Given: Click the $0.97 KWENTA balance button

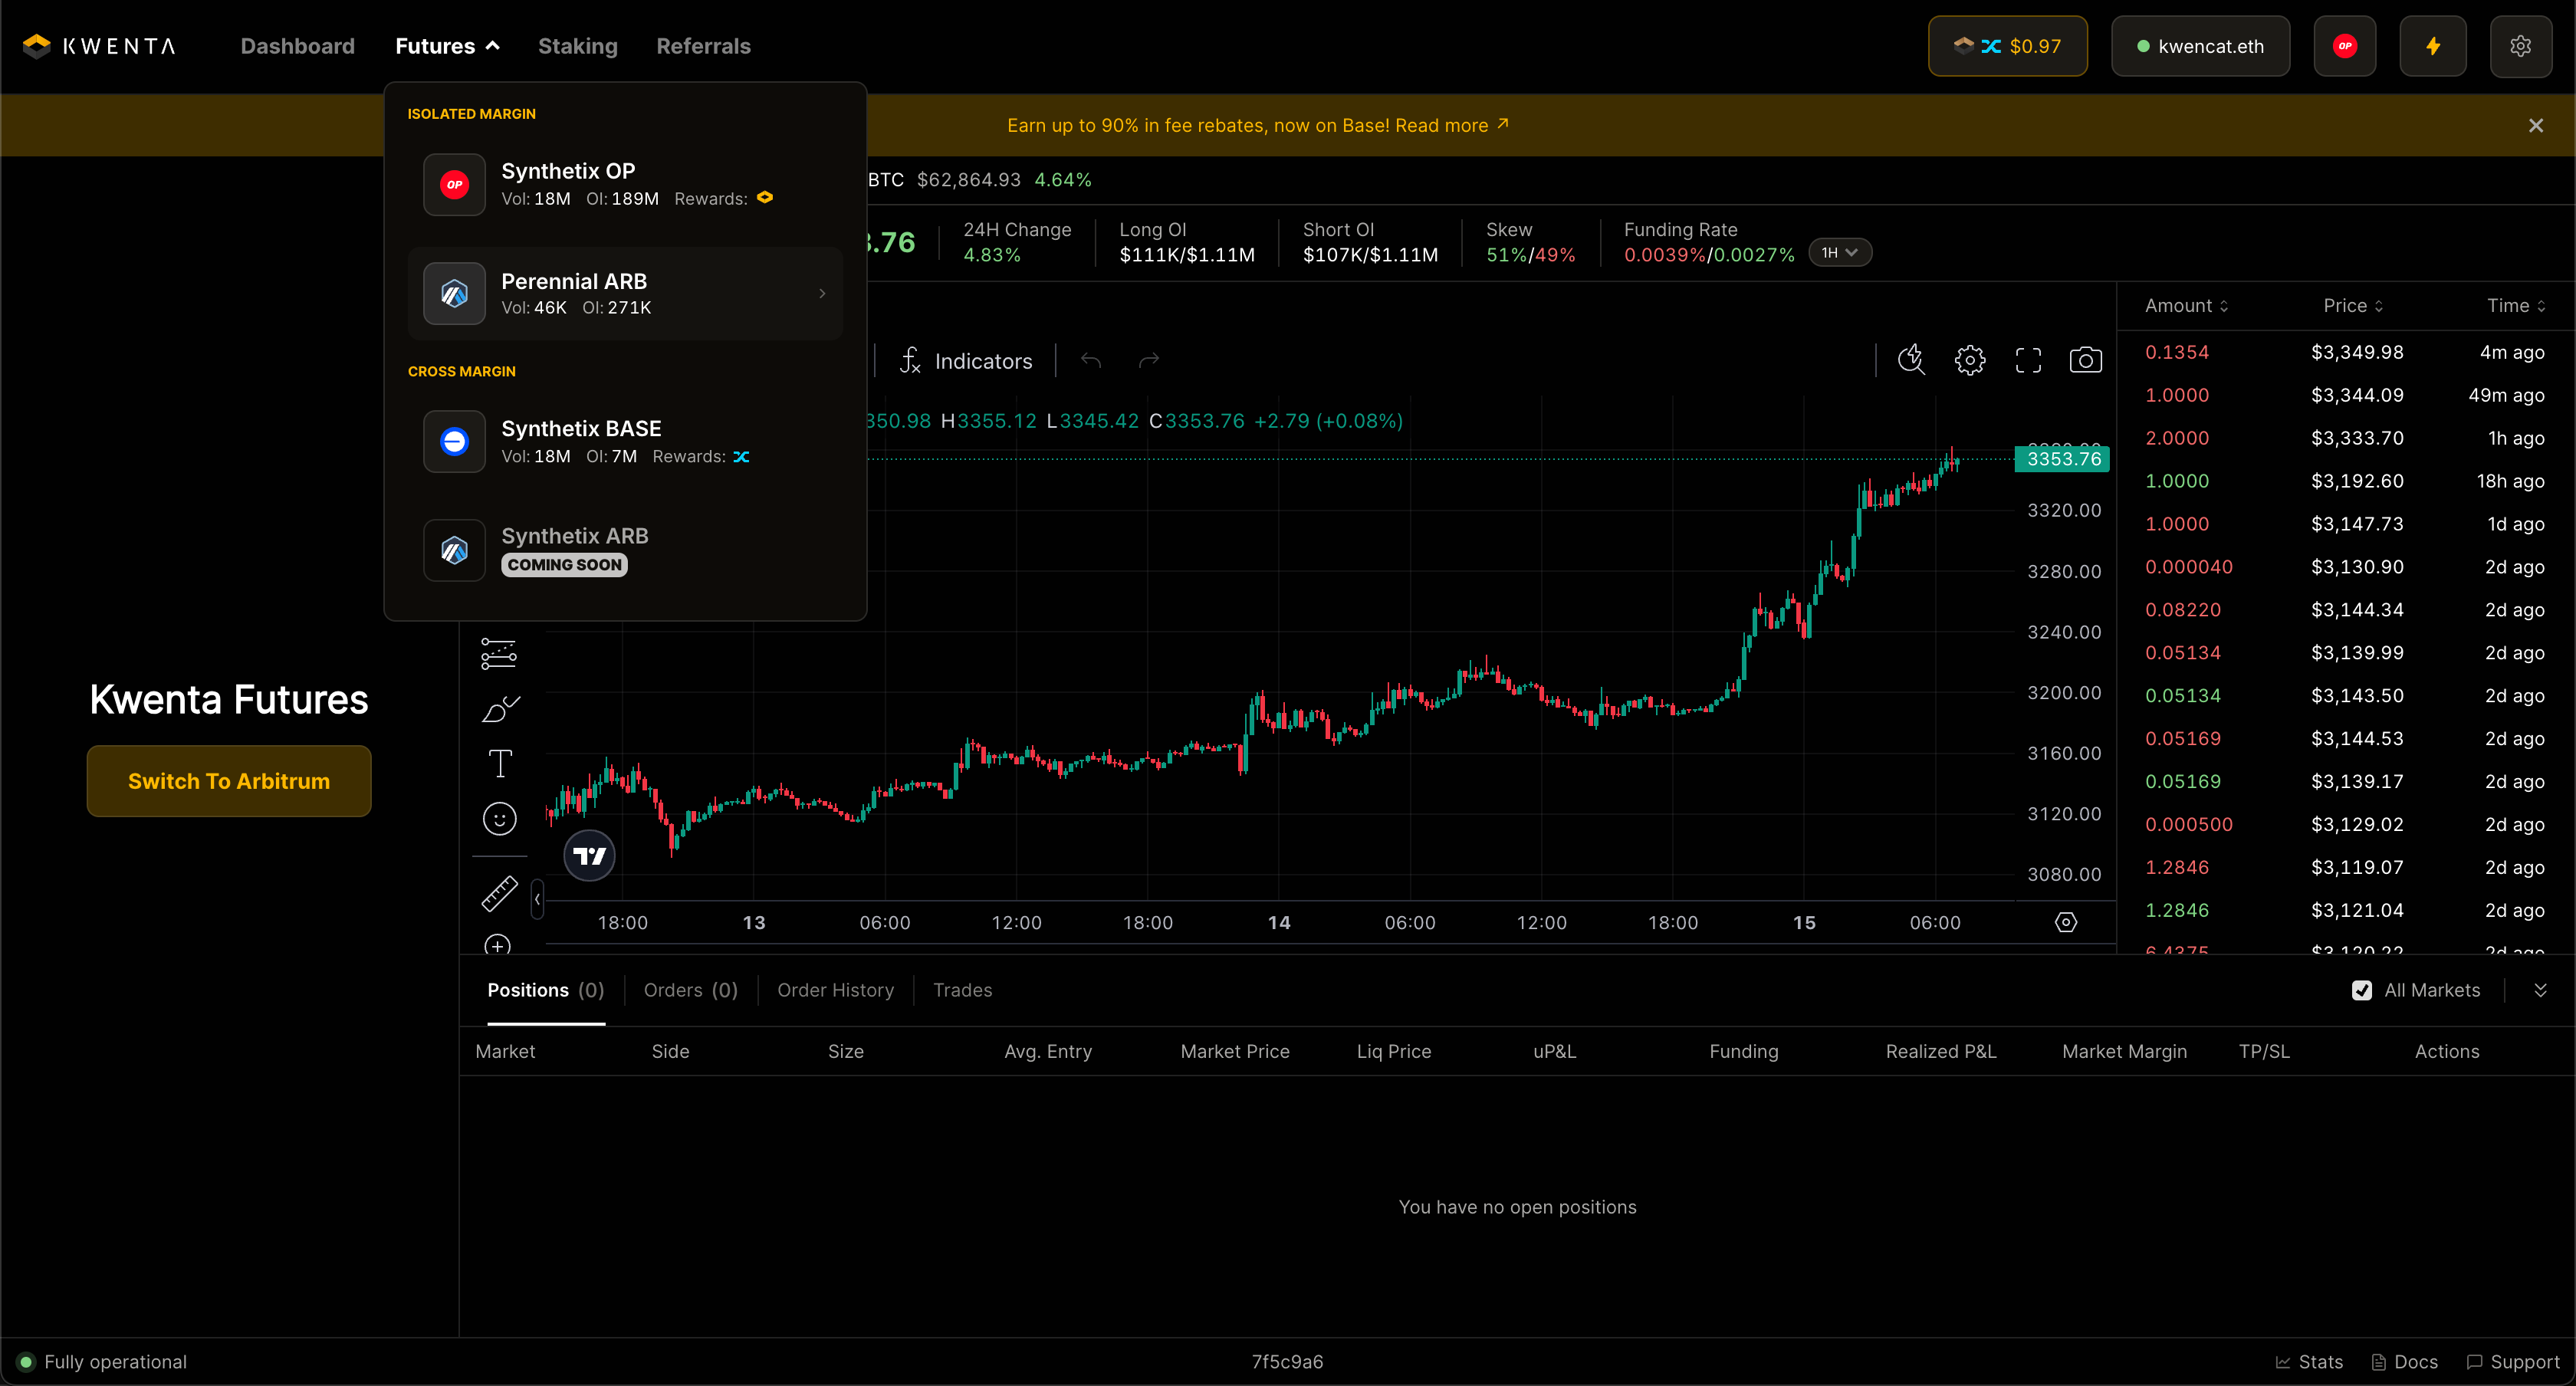Looking at the screenshot, I should pyautogui.click(x=2007, y=46).
